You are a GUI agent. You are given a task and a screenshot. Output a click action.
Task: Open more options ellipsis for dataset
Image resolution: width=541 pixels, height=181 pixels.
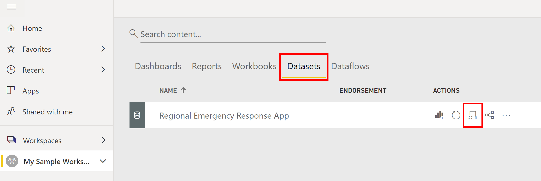(x=506, y=115)
